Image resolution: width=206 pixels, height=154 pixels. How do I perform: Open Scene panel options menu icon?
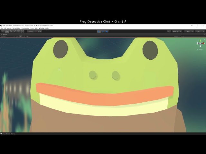(x=204, y=34)
